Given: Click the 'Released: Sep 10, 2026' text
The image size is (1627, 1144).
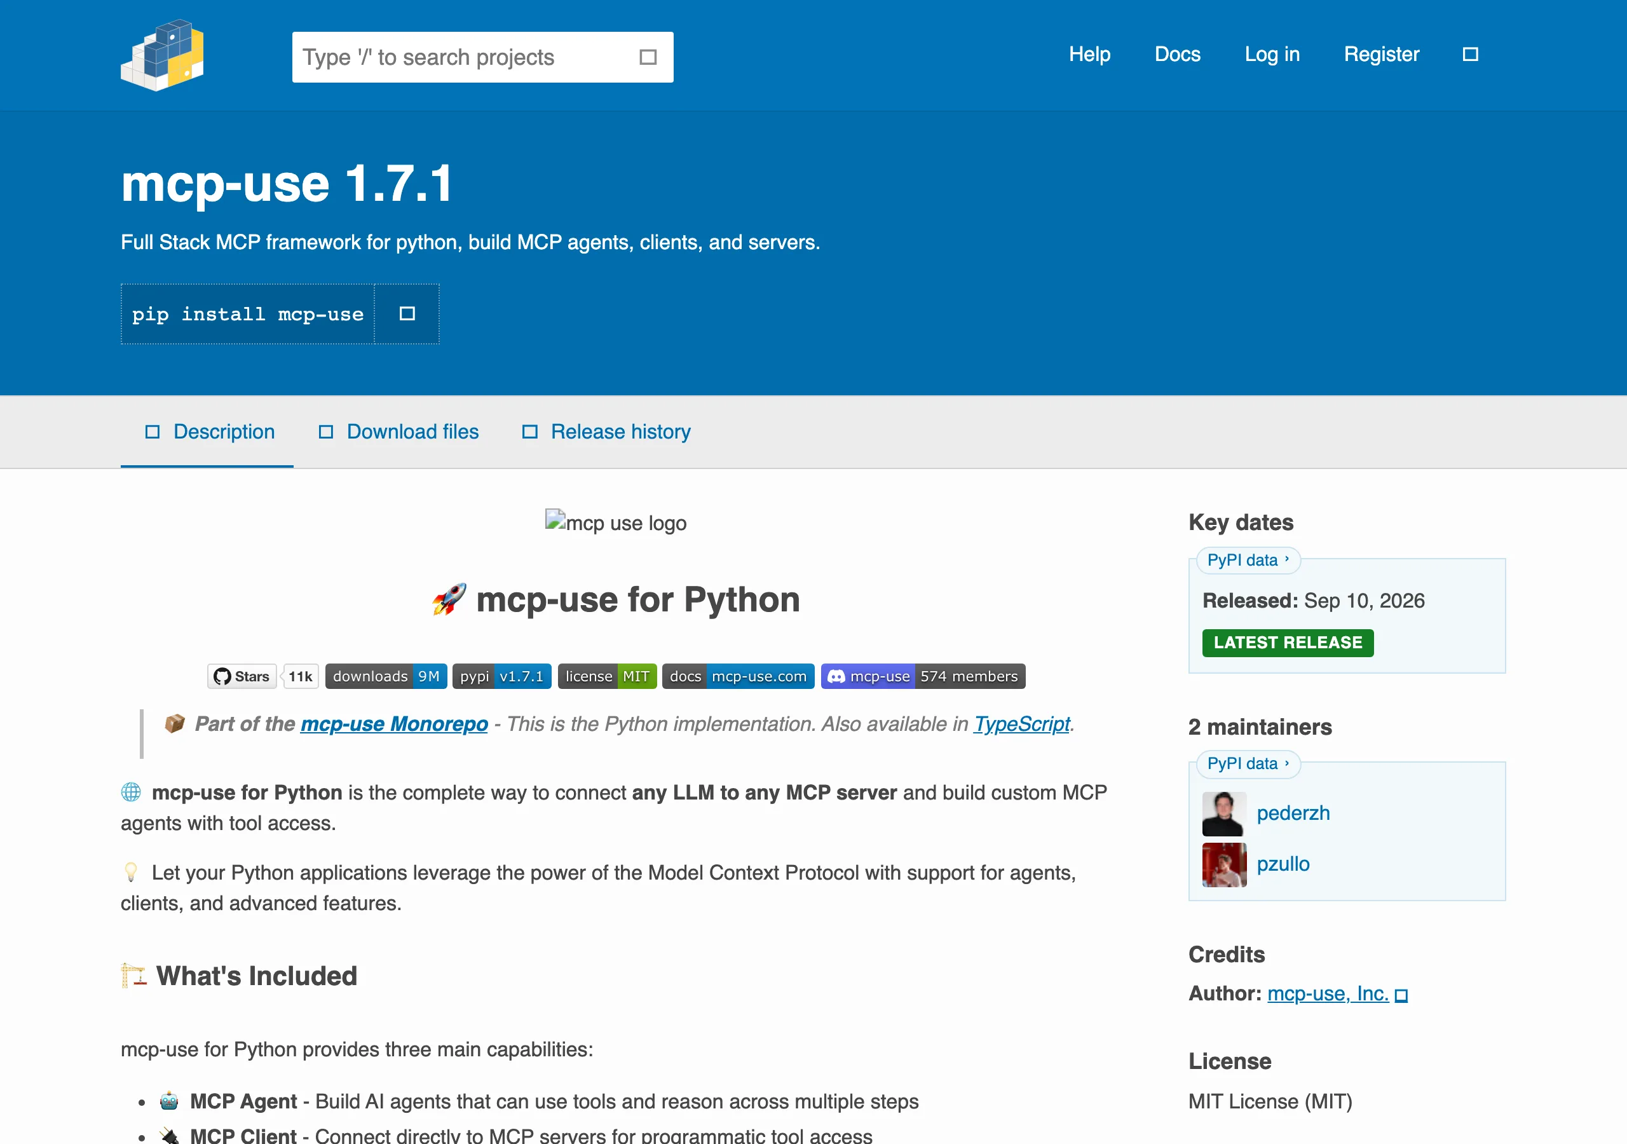Looking at the screenshot, I should pyautogui.click(x=1313, y=601).
